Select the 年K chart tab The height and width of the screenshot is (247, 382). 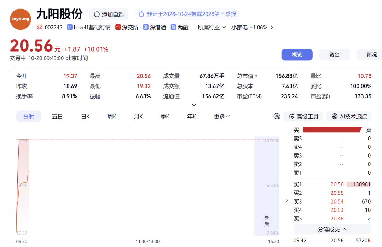coord(191,117)
